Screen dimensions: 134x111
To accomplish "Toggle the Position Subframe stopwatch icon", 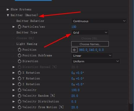I will [19, 56].
